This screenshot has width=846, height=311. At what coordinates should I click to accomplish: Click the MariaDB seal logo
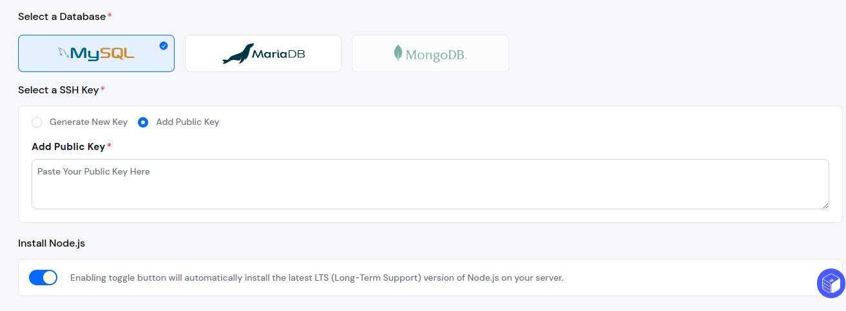[x=238, y=54]
